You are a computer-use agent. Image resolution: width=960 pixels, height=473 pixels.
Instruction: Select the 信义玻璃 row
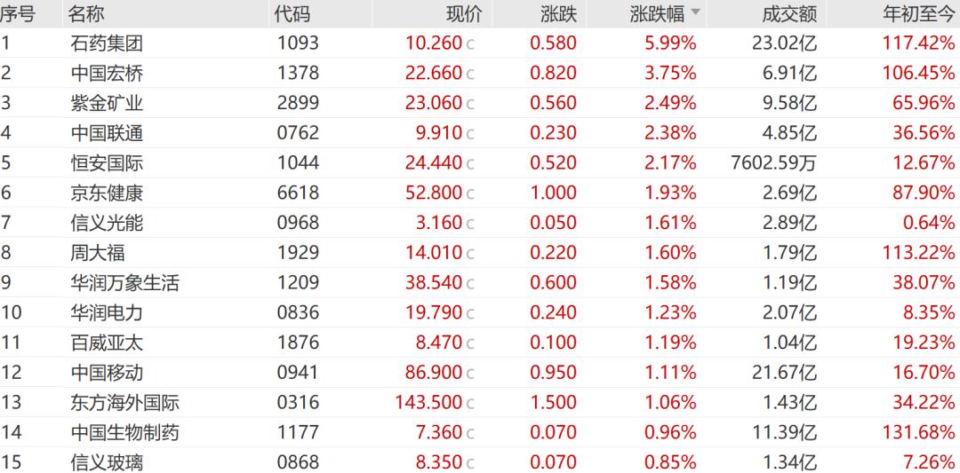tap(480, 461)
